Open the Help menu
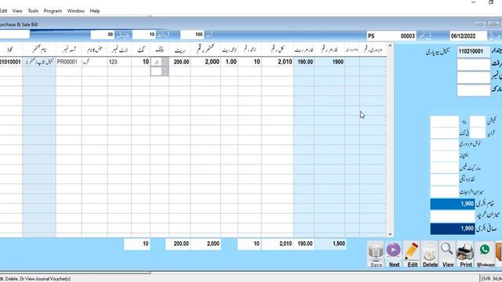 pyautogui.click(x=95, y=11)
